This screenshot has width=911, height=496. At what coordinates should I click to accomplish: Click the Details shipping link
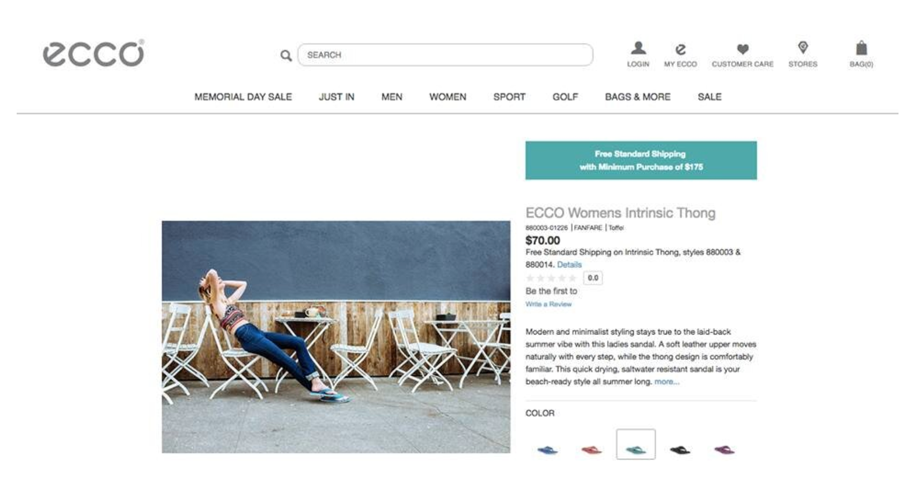[569, 265]
